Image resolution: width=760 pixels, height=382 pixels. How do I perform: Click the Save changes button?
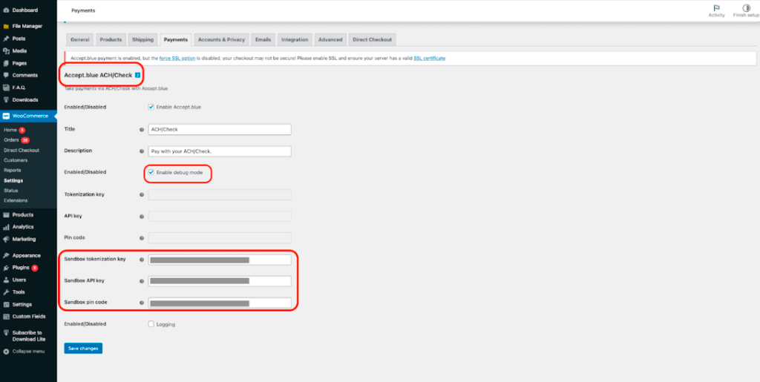click(x=83, y=348)
